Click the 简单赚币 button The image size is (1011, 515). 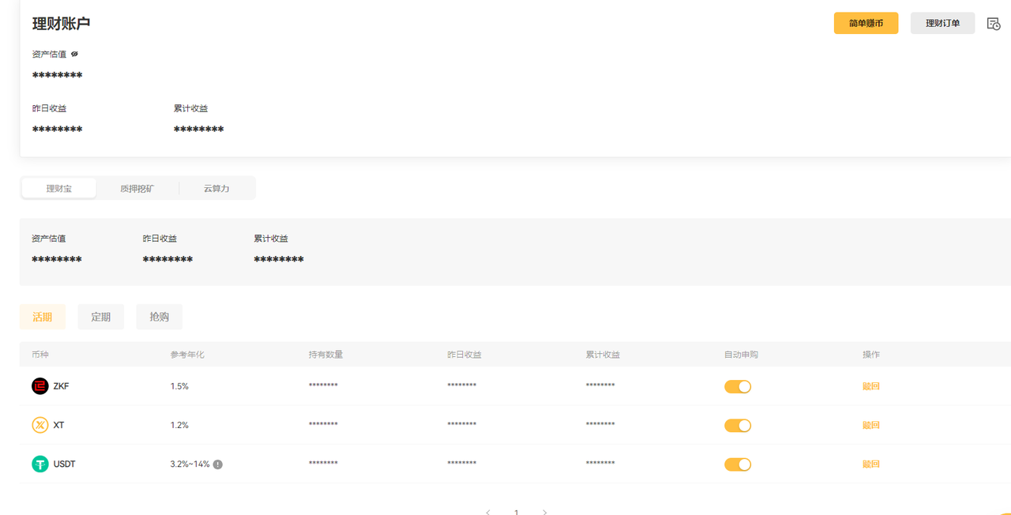pos(866,24)
